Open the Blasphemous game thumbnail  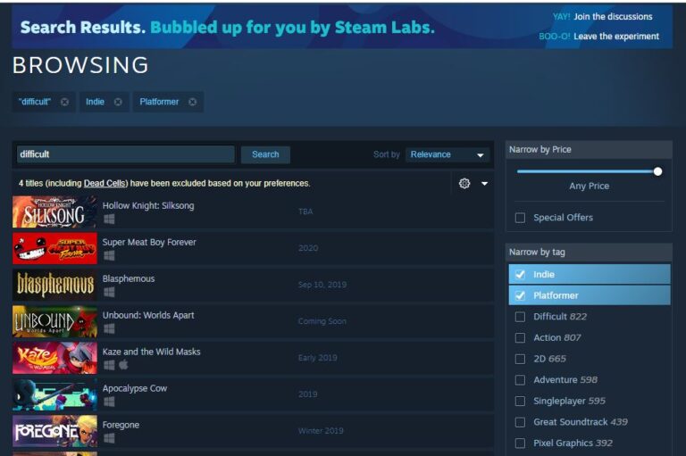[x=54, y=285]
